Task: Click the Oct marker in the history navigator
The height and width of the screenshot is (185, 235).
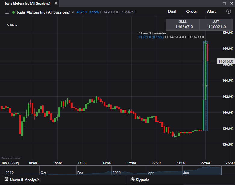Action: point(43,173)
